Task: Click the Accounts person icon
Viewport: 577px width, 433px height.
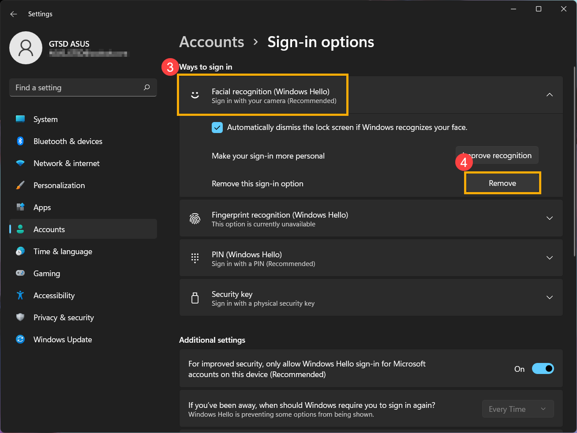Action: tap(20, 229)
